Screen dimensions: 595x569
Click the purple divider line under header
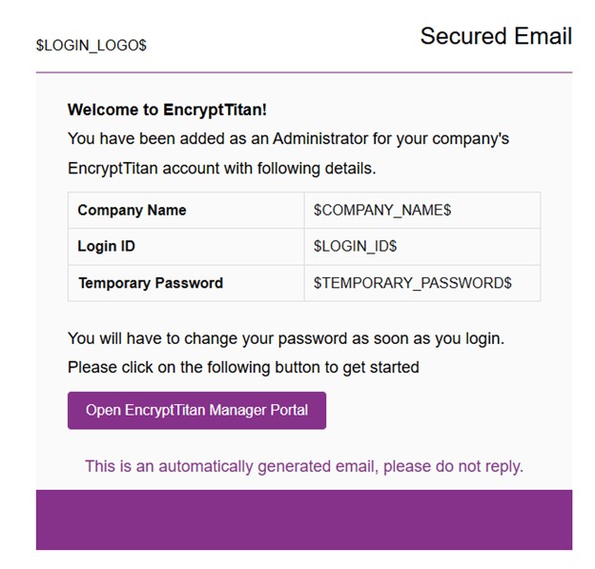click(304, 72)
